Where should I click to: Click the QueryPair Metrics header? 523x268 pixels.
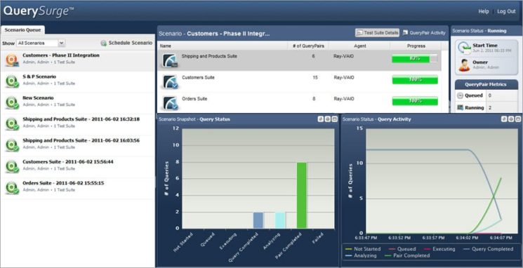click(x=486, y=85)
